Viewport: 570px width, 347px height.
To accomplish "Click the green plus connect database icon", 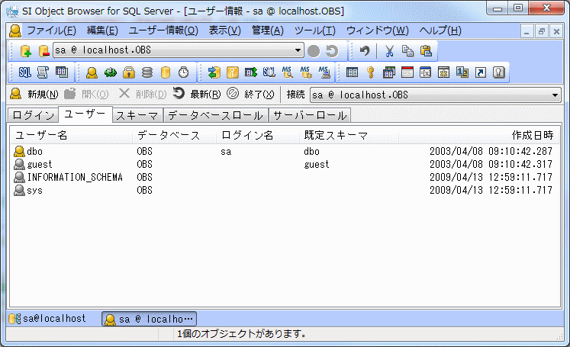I will [x=24, y=51].
